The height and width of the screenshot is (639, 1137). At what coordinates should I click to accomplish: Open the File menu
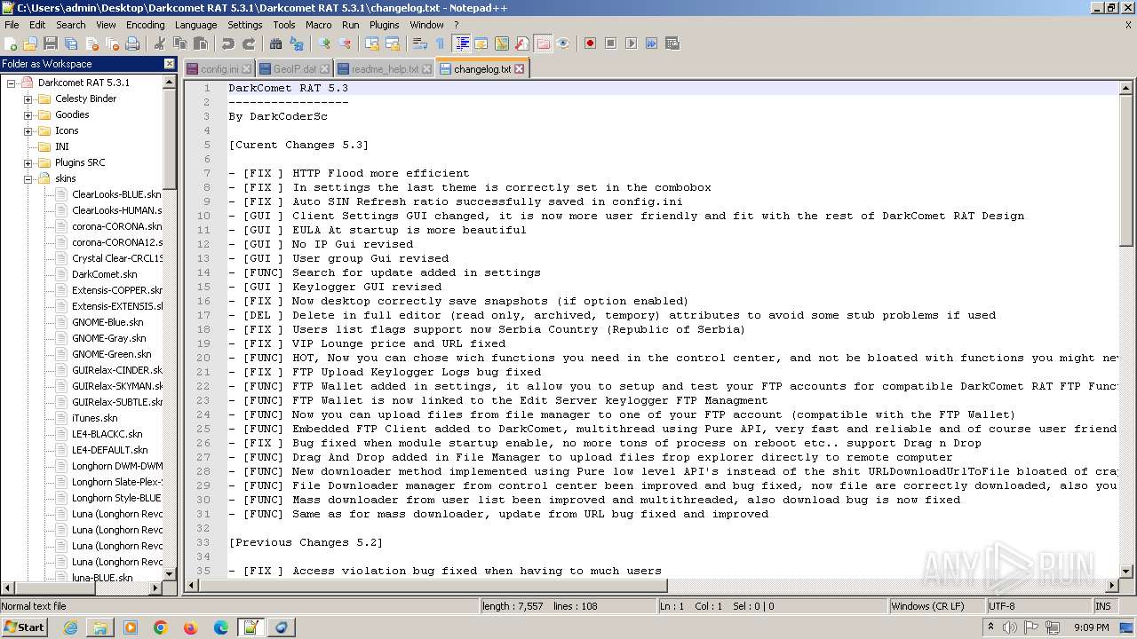coord(12,25)
